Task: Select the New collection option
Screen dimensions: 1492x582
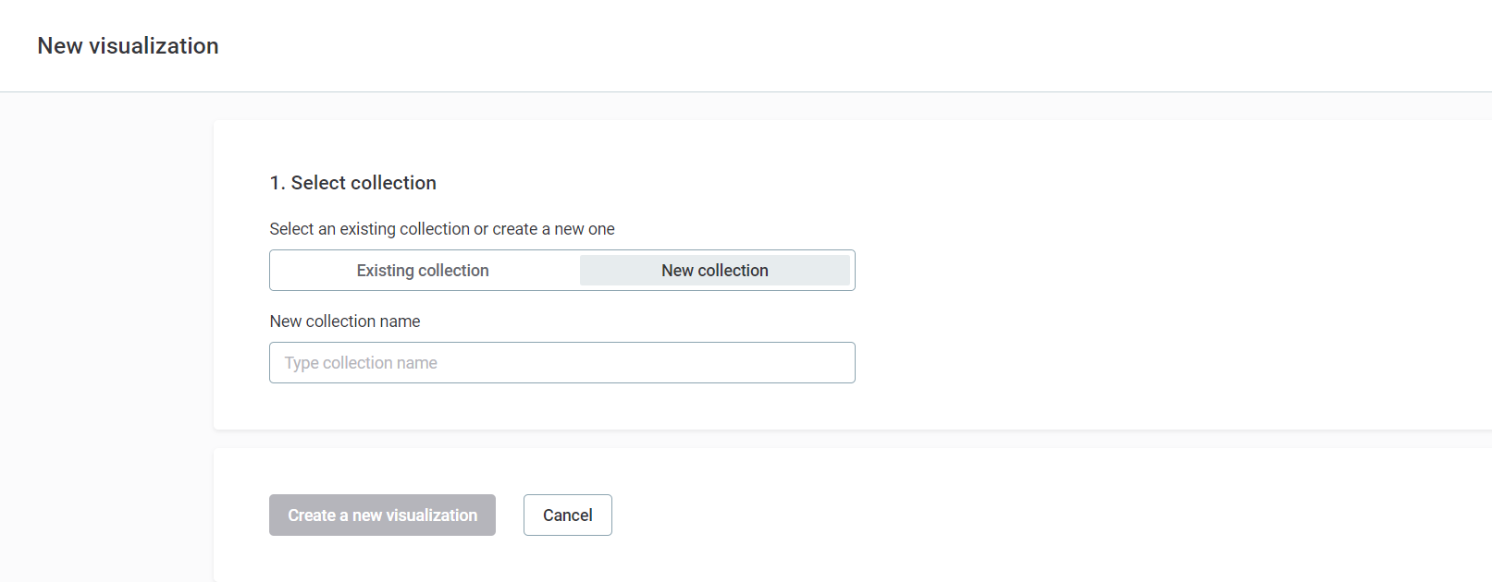Action: (714, 271)
